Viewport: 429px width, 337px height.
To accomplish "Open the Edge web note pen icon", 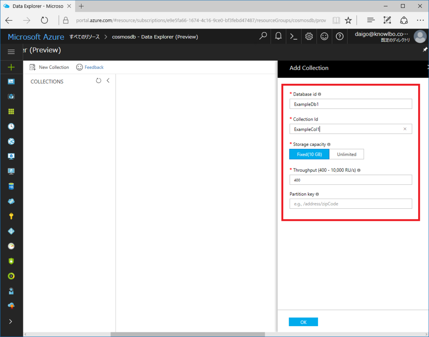I will 387,20.
